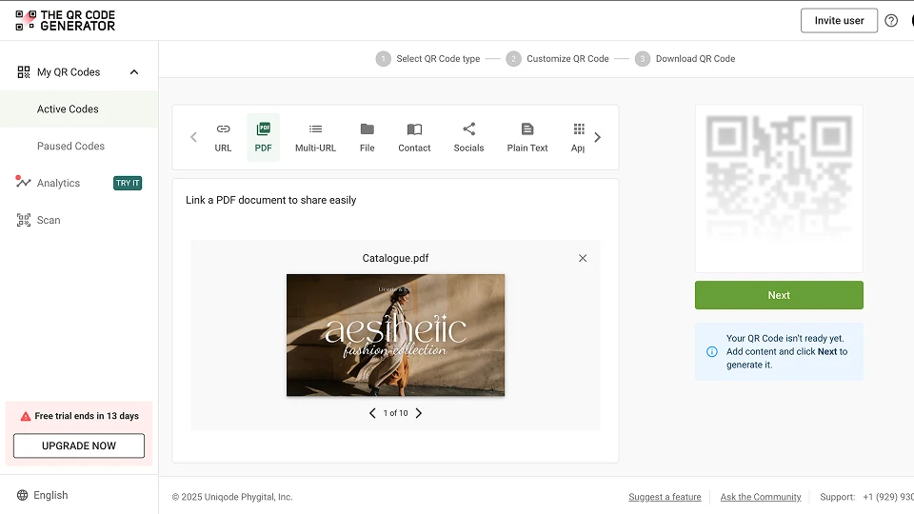Select the PDF QR code type
This screenshot has height=514, width=914.
click(x=263, y=137)
